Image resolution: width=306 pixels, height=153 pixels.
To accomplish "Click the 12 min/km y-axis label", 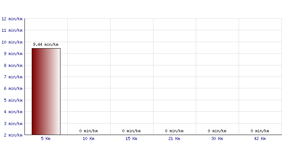I will click(12, 19).
